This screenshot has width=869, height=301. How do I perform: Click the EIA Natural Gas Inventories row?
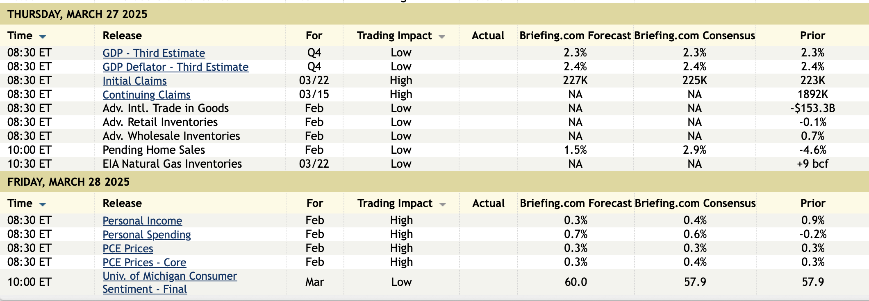(x=172, y=164)
